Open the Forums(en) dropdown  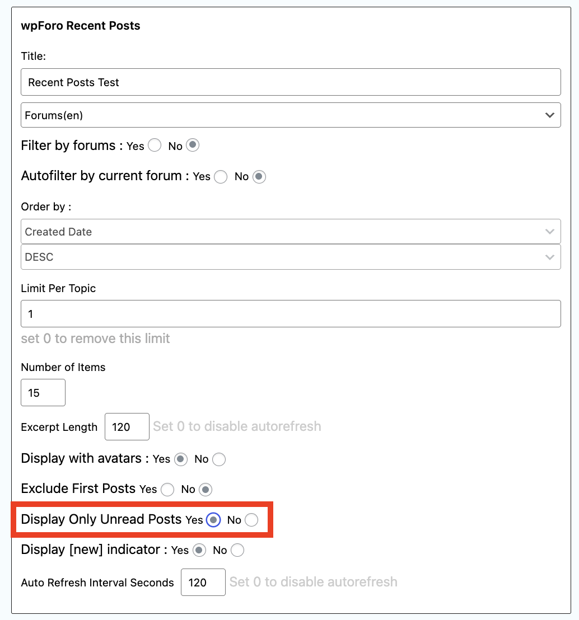coord(291,115)
